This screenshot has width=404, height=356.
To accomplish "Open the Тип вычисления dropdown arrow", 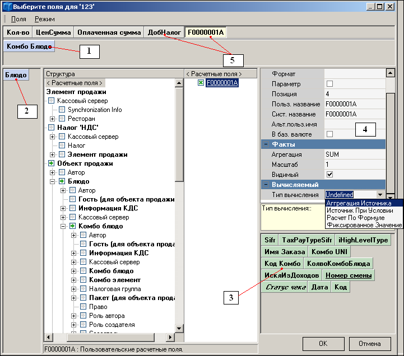I will click(x=380, y=195).
